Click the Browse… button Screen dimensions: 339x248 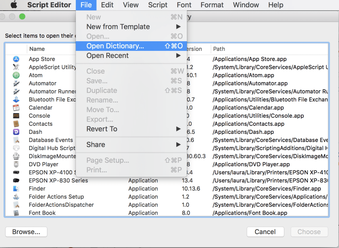pyautogui.click(x=26, y=232)
